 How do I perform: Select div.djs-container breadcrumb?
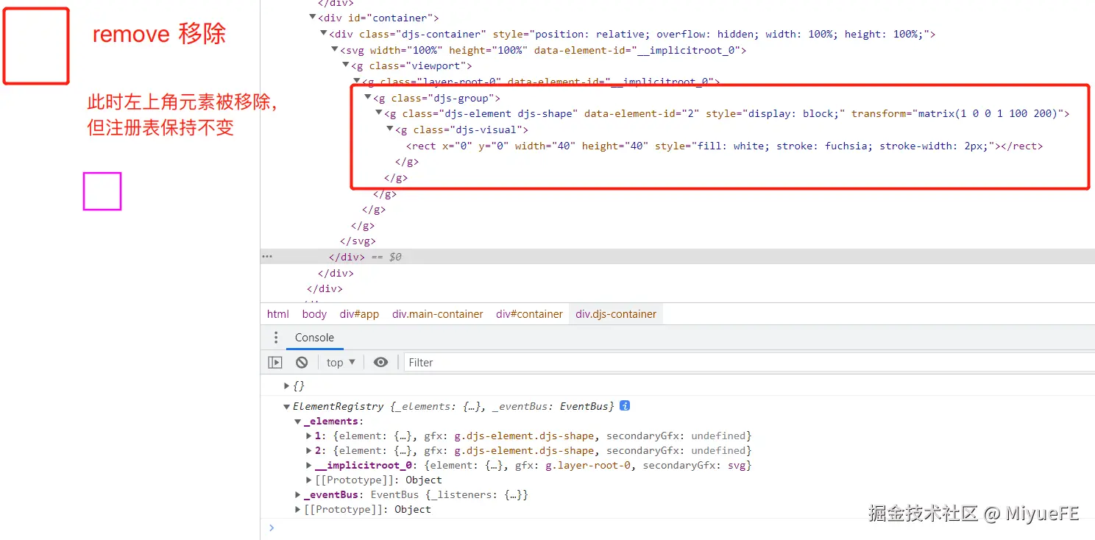[616, 314]
